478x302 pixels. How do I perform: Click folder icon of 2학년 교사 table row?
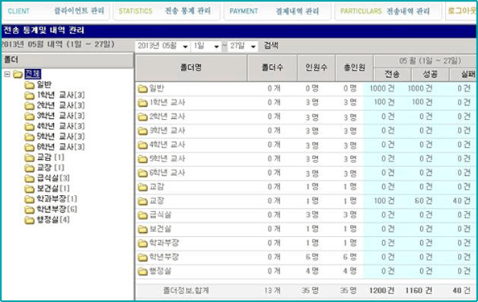142,116
